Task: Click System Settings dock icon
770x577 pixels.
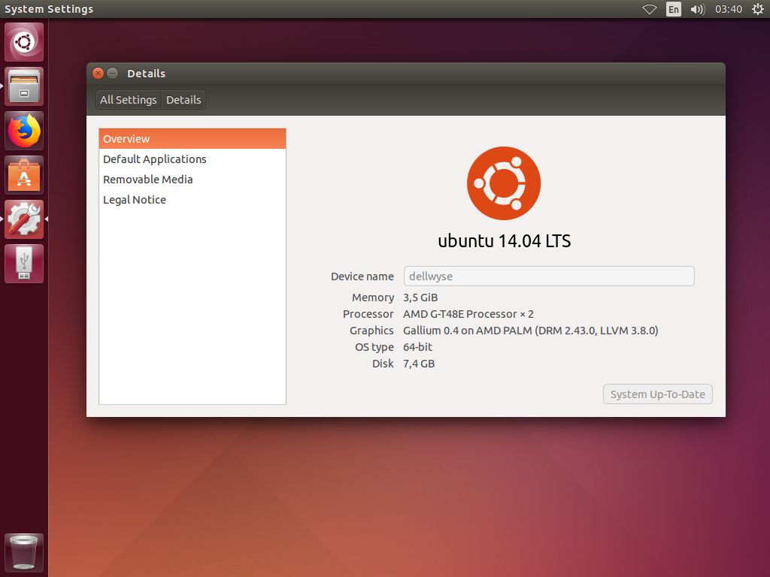Action: [24, 219]
